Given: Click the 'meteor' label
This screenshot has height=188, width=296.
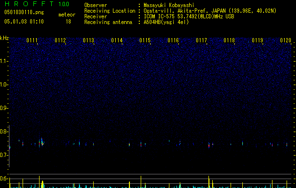Looking at the screenshot, I should (67, 15).
